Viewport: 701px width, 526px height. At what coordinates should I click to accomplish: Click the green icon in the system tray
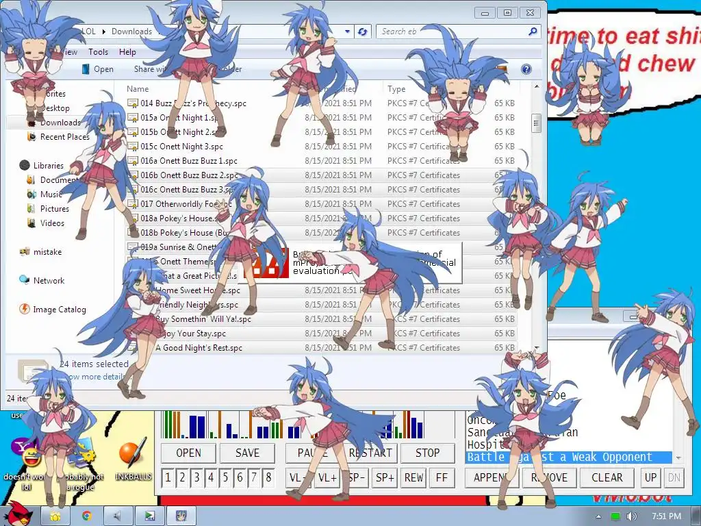tap(615, 516)
